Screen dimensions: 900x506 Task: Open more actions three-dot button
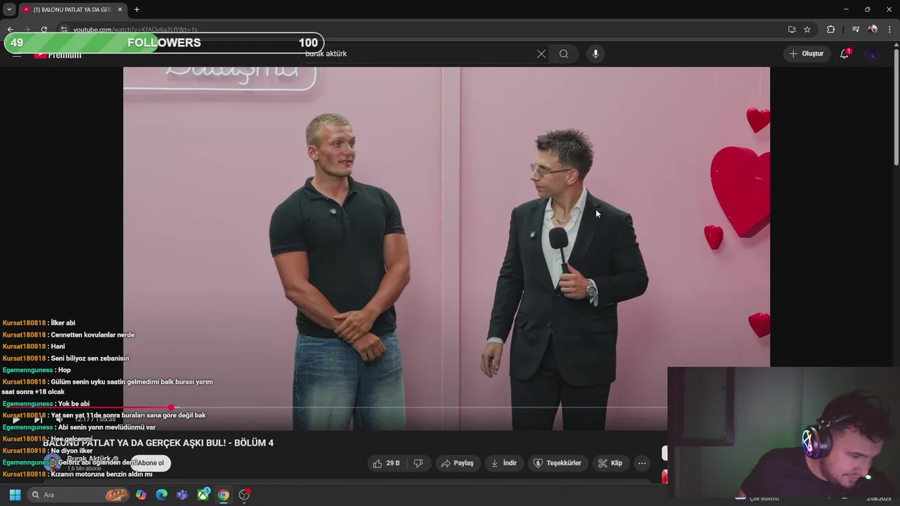pyautogui.click(x=642, y=463)
